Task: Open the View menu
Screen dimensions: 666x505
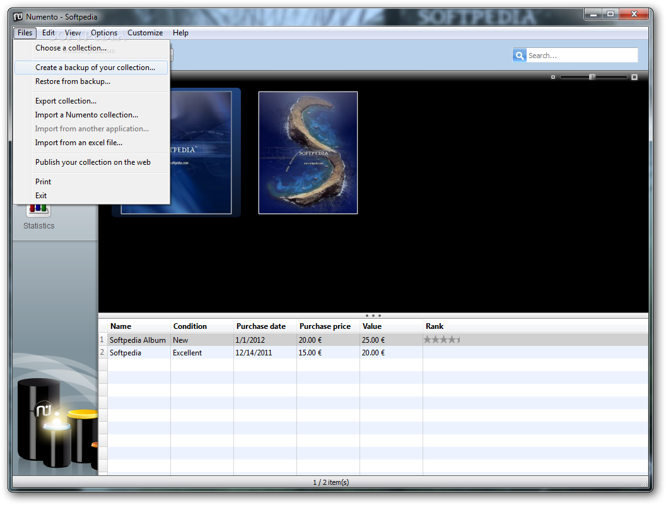Action: pyautogui.click(x=73, y=33)
